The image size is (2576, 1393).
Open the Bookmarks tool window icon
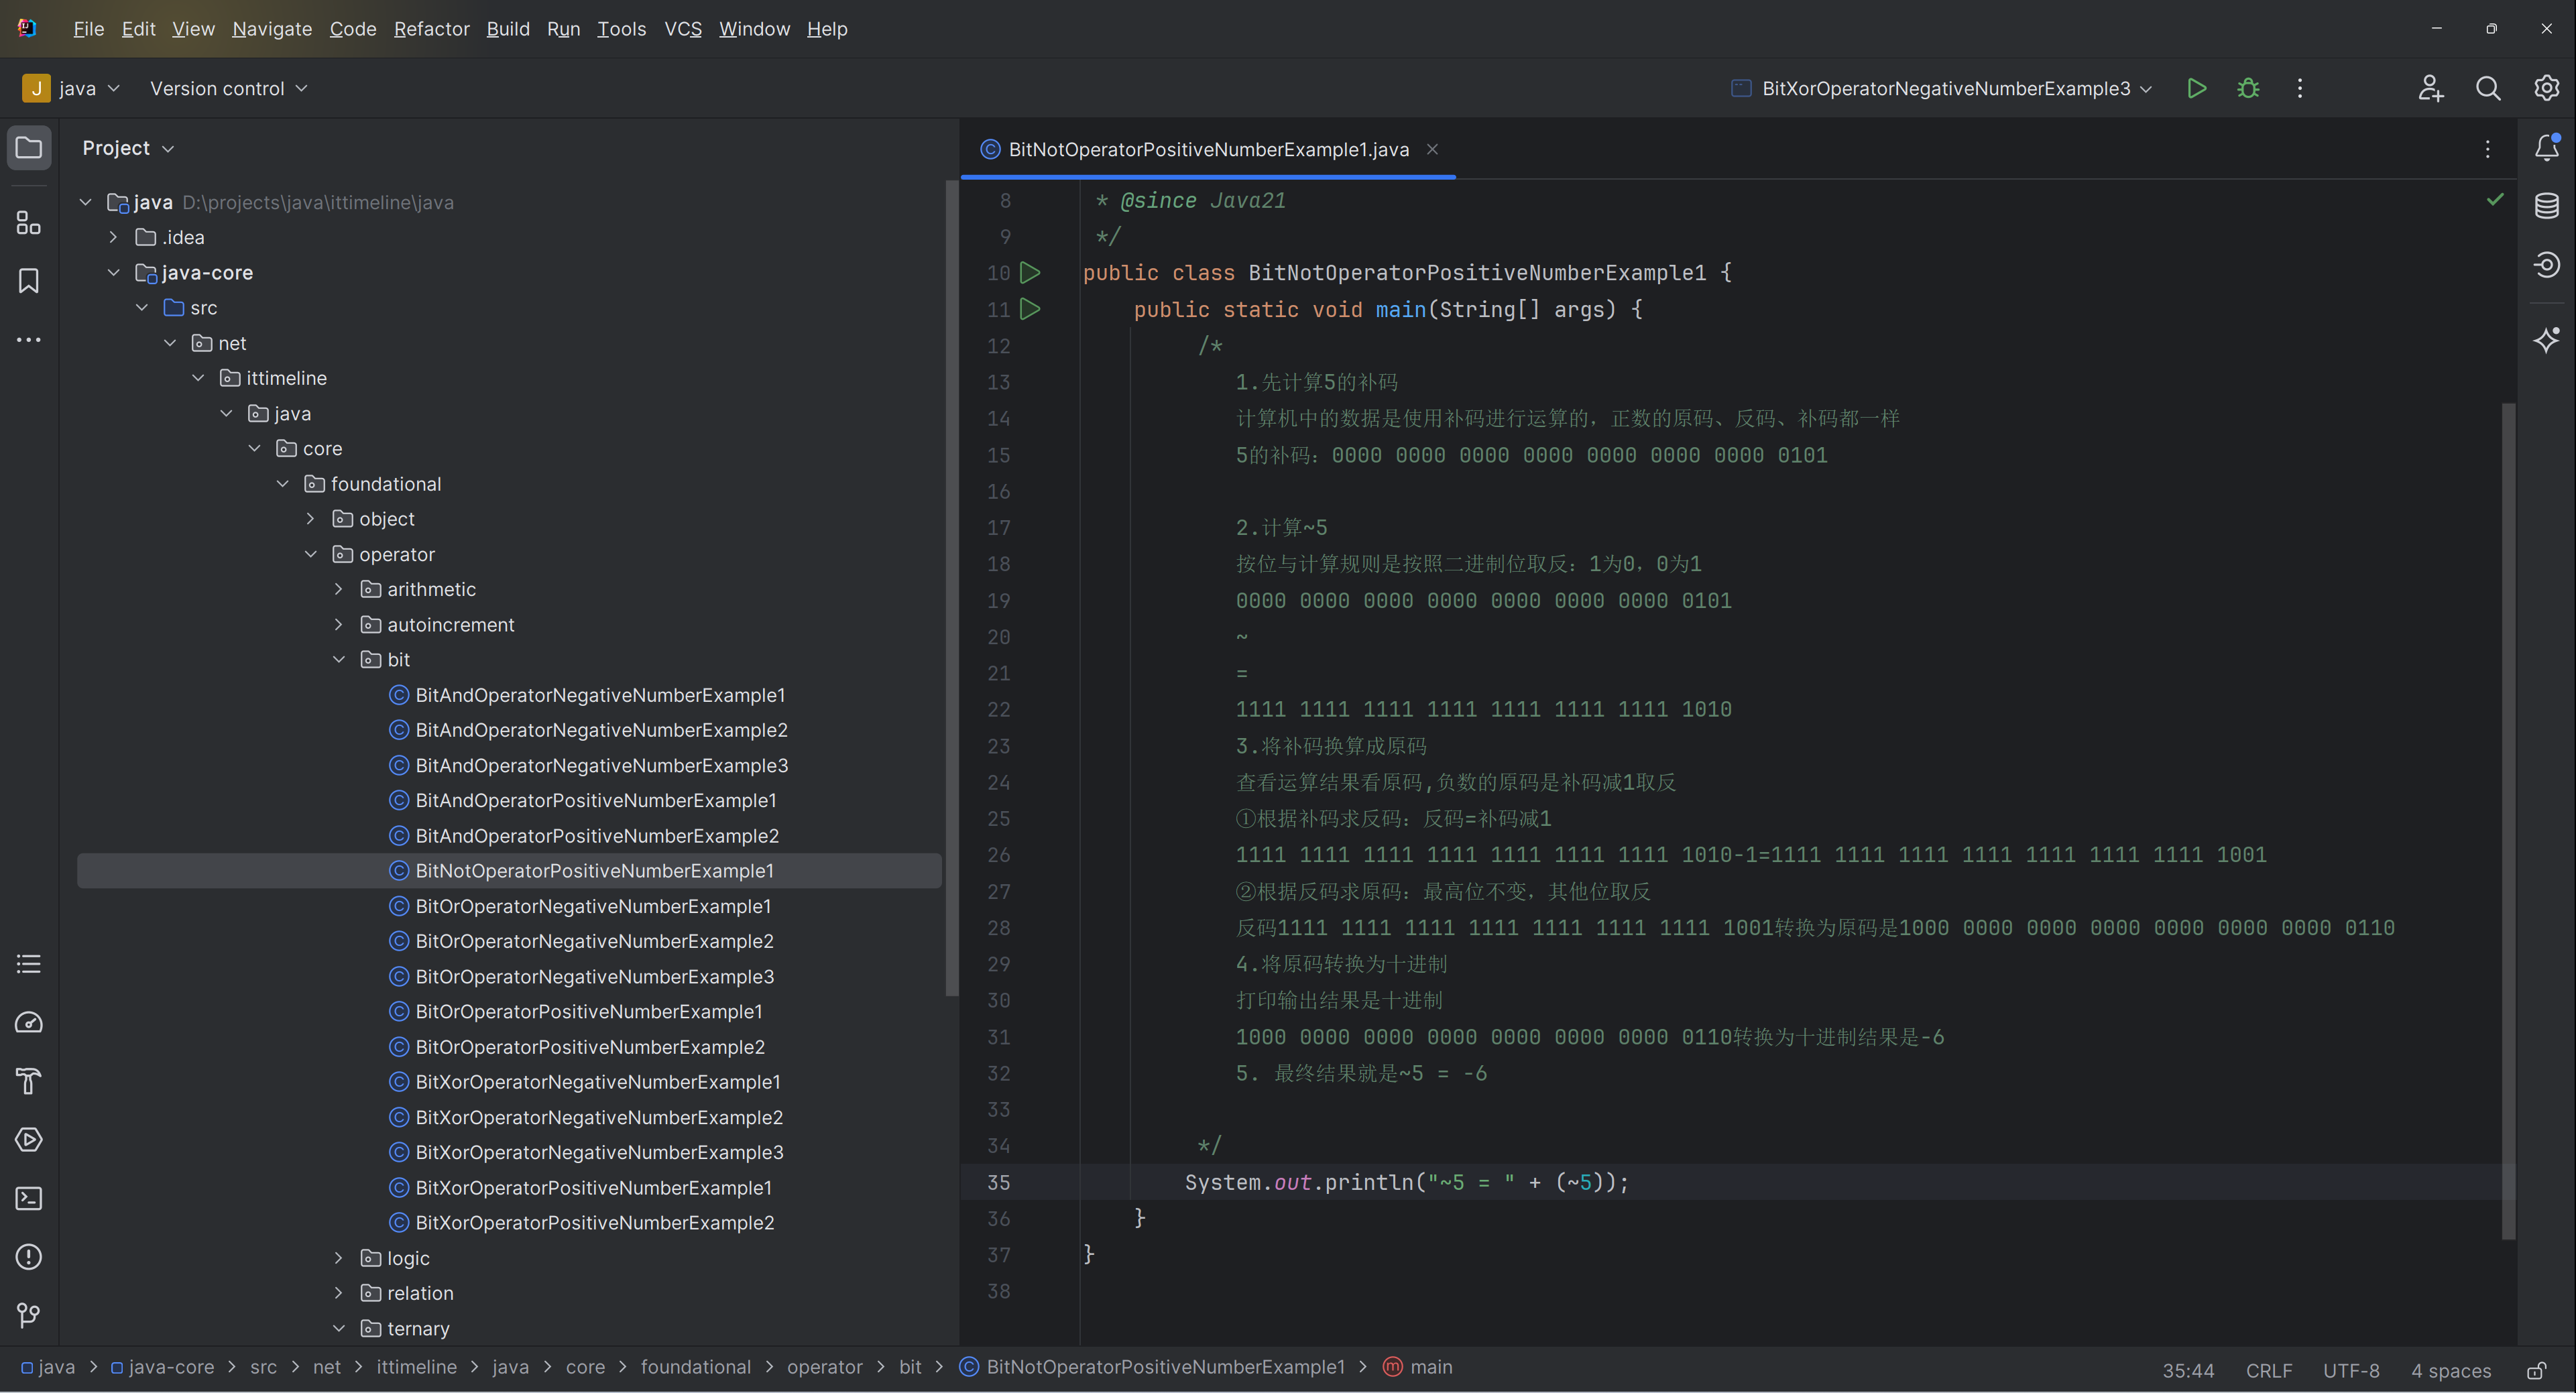[x=29, y=281]
